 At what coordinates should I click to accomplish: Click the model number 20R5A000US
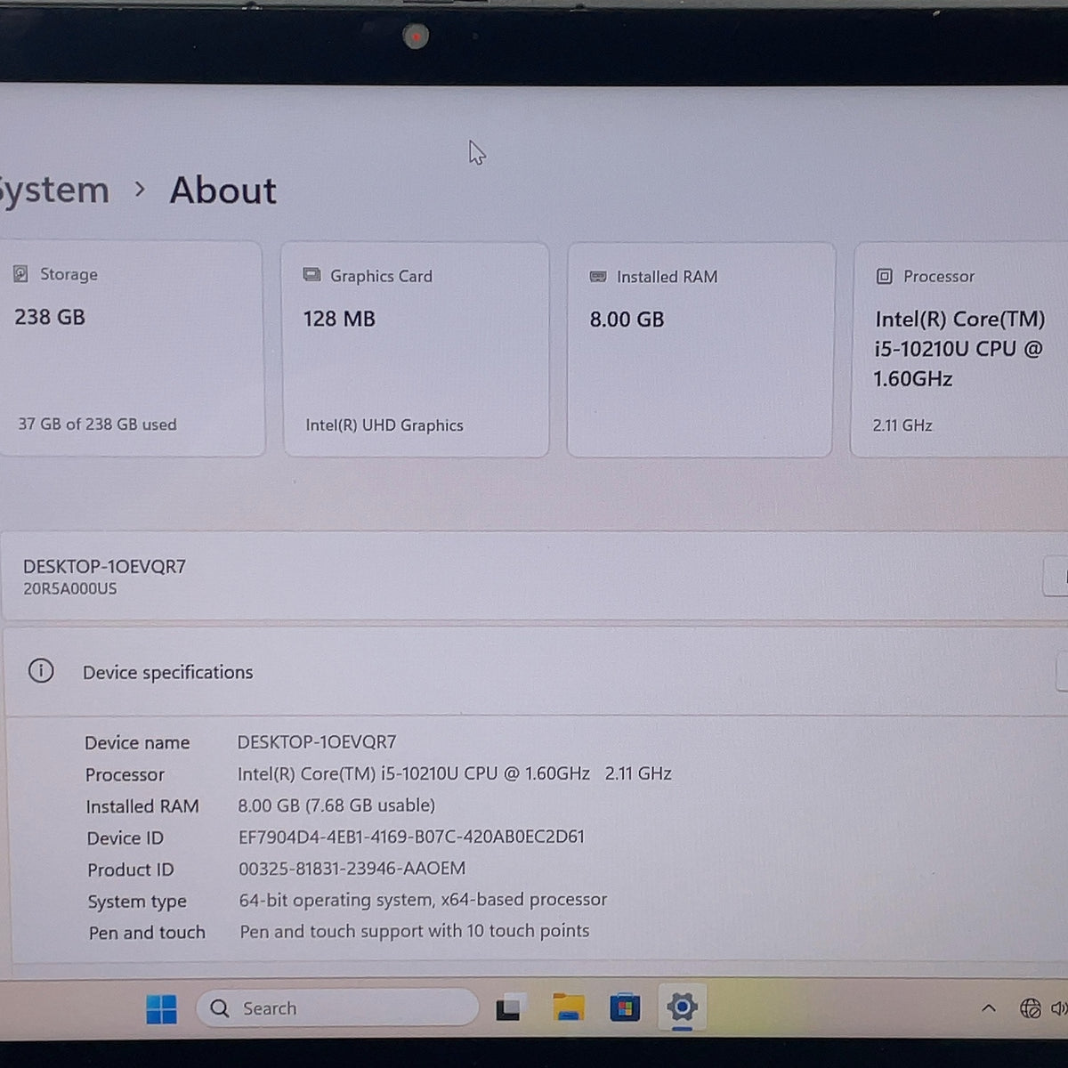(70, 588)
